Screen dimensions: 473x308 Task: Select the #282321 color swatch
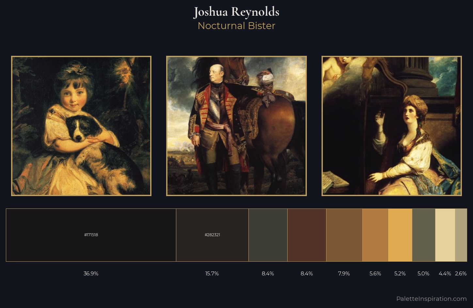pos(213,235)
